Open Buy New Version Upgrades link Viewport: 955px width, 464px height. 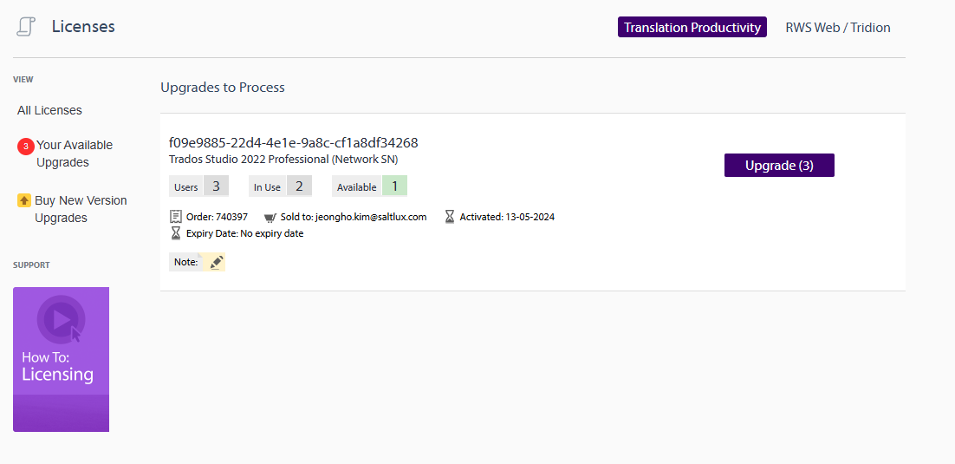pos(81,209)
